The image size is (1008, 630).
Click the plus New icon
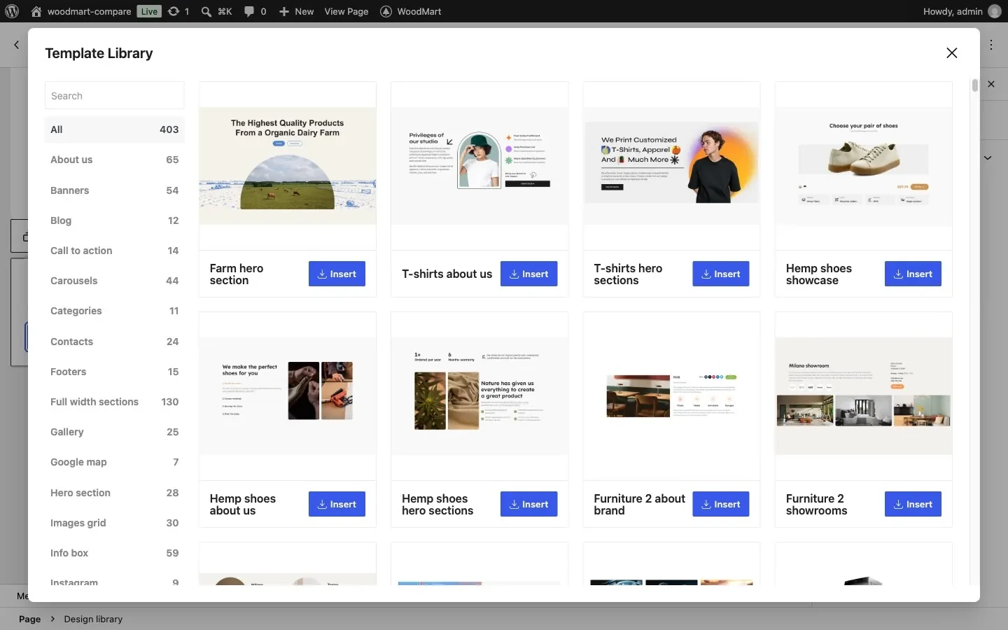(284, 11)
